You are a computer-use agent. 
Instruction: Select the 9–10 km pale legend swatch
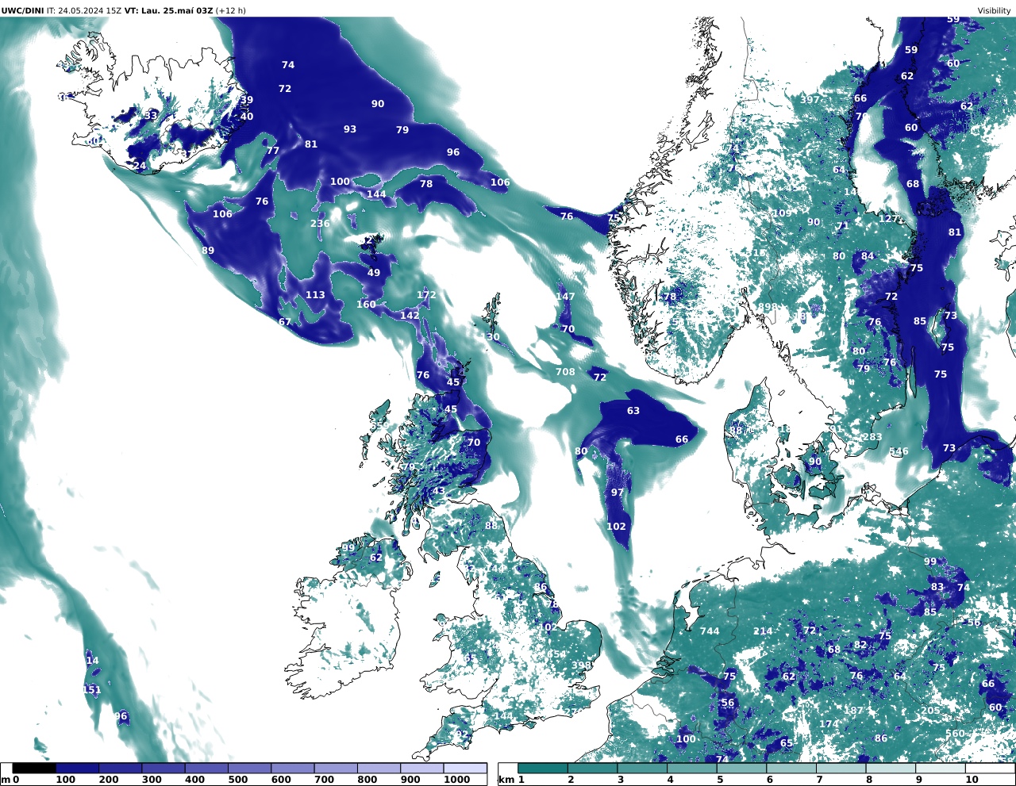pos(941,768)
